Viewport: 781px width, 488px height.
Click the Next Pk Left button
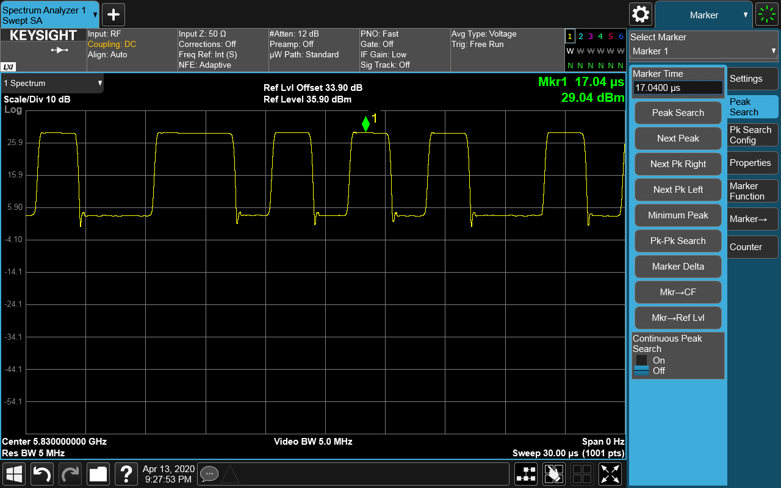tap(678, 190)
